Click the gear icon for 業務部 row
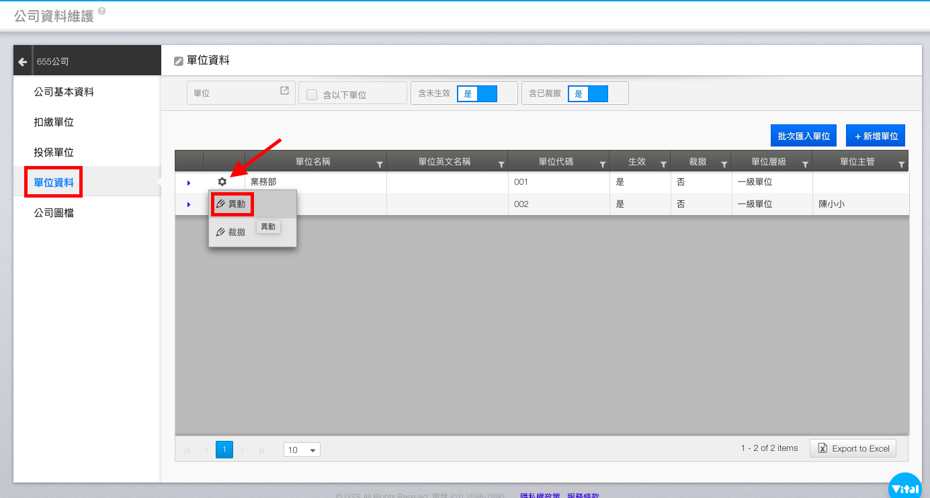 [x=222, y=182]
